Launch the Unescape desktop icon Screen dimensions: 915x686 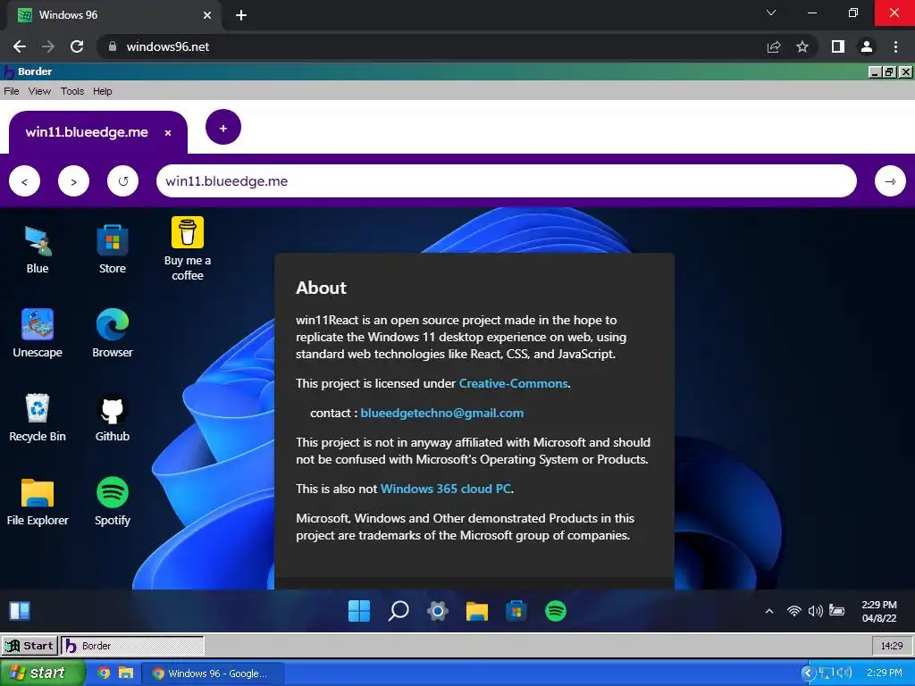coord(38,334)
